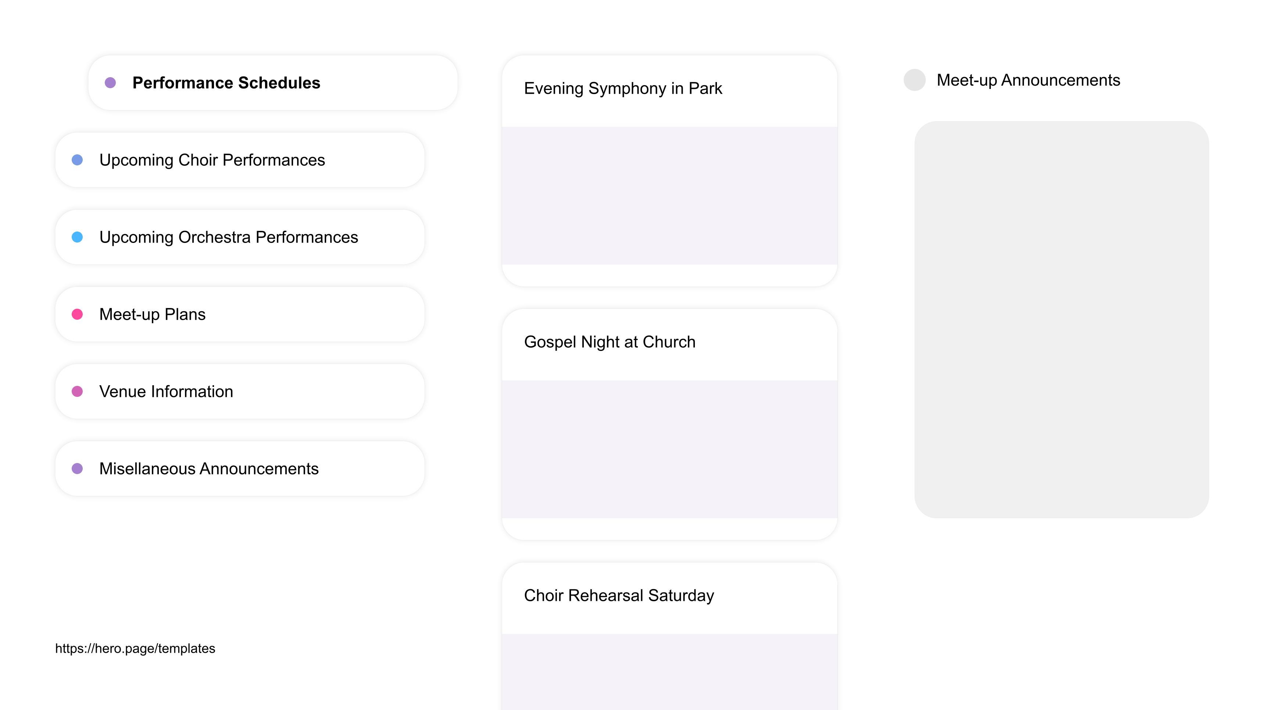Click the gray Meet-up Announcements placeholder panel
Viewport: 1264px width, 710px height.
click(1061, 320)
